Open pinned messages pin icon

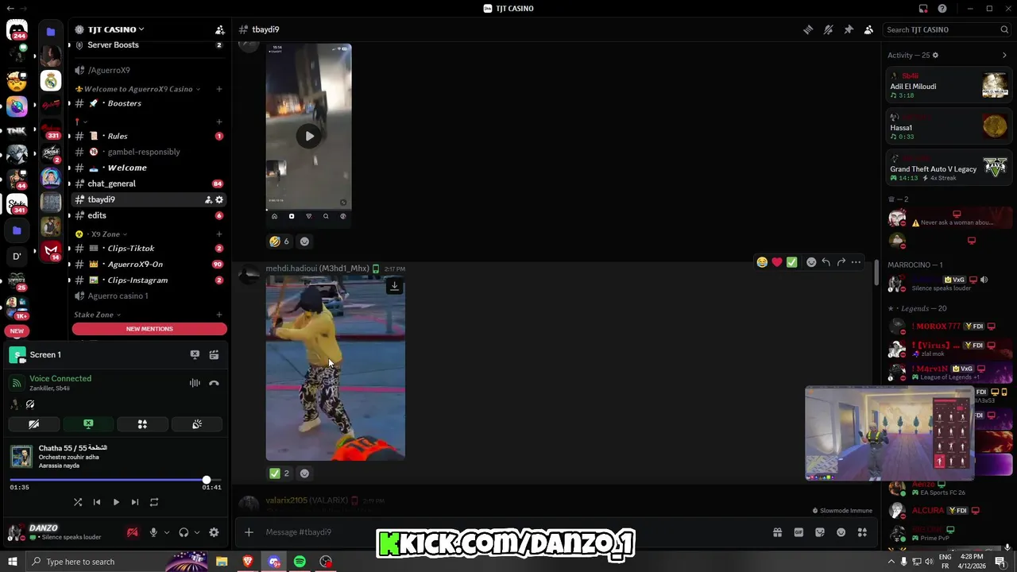(x=849, y=29)
